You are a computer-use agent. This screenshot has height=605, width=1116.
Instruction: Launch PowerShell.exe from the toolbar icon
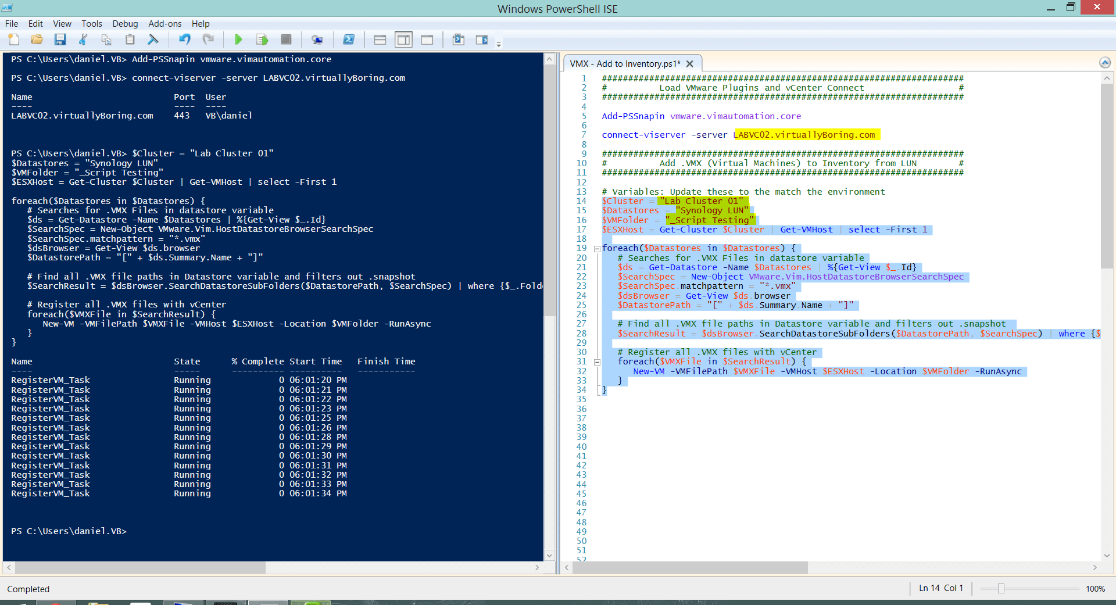click(349, 40)
